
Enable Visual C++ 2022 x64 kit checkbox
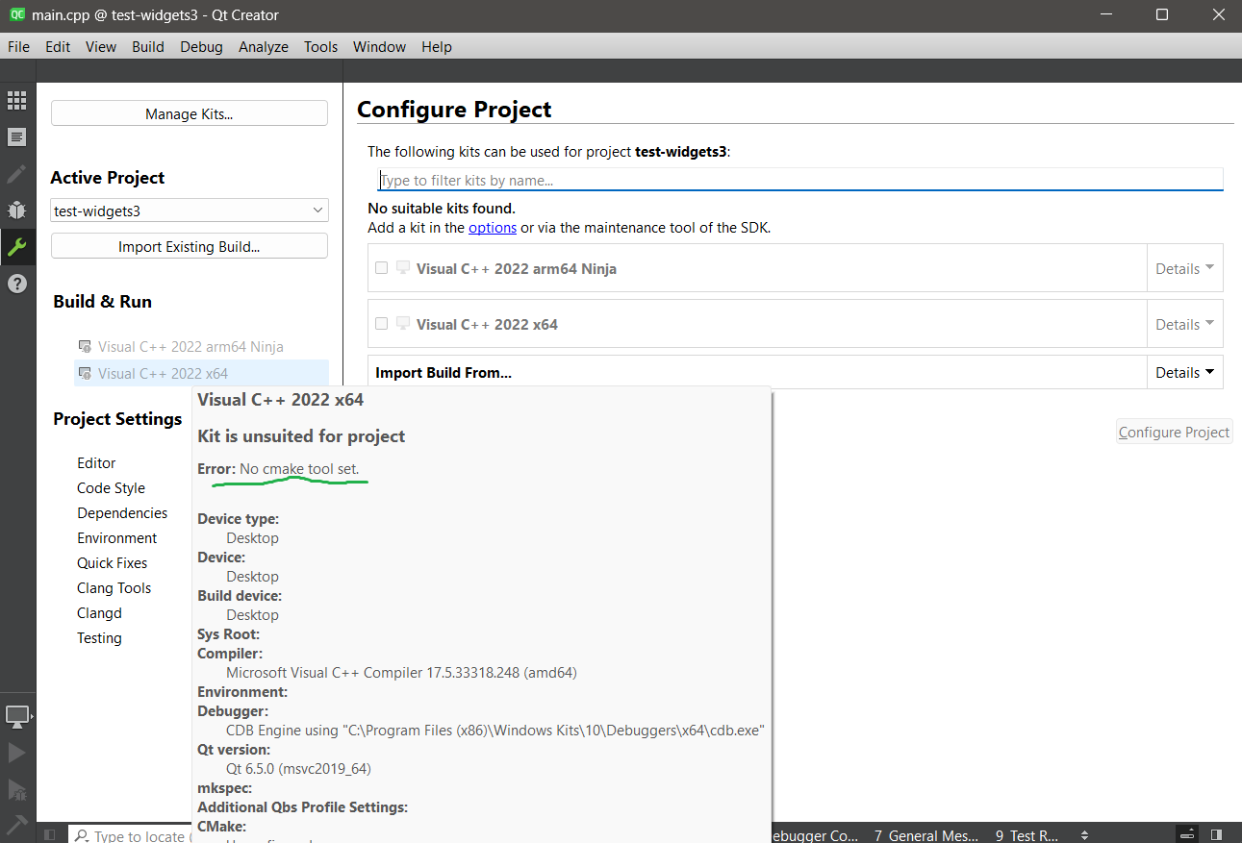pyautogui.click(x=382, y=324)
